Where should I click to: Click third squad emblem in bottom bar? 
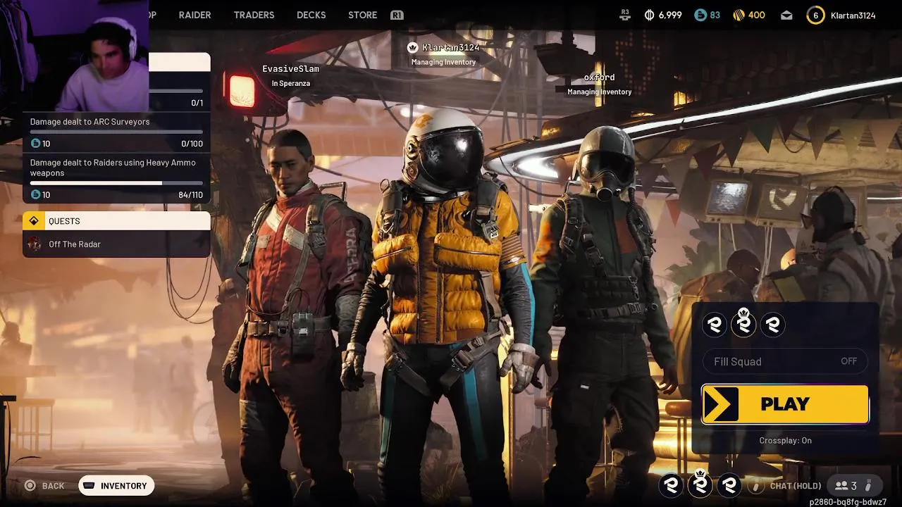pyautogui.click(x=729, y=485)
